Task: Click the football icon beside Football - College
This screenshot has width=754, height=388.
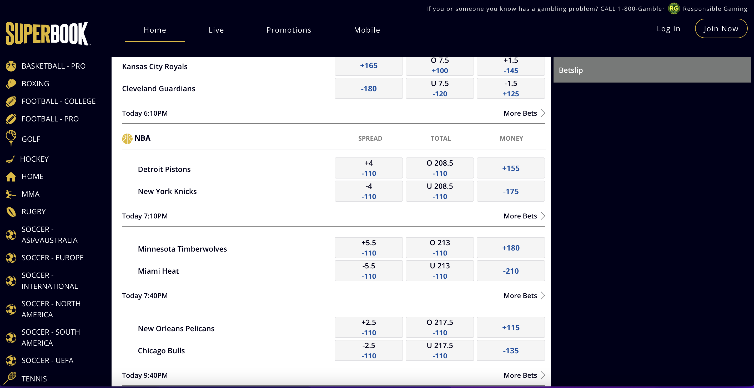Action: (x=11, y=101)
